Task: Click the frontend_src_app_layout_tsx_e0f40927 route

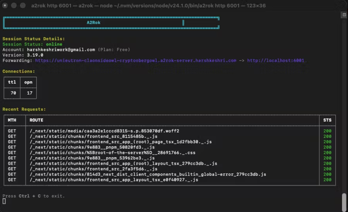Action: 114,179
